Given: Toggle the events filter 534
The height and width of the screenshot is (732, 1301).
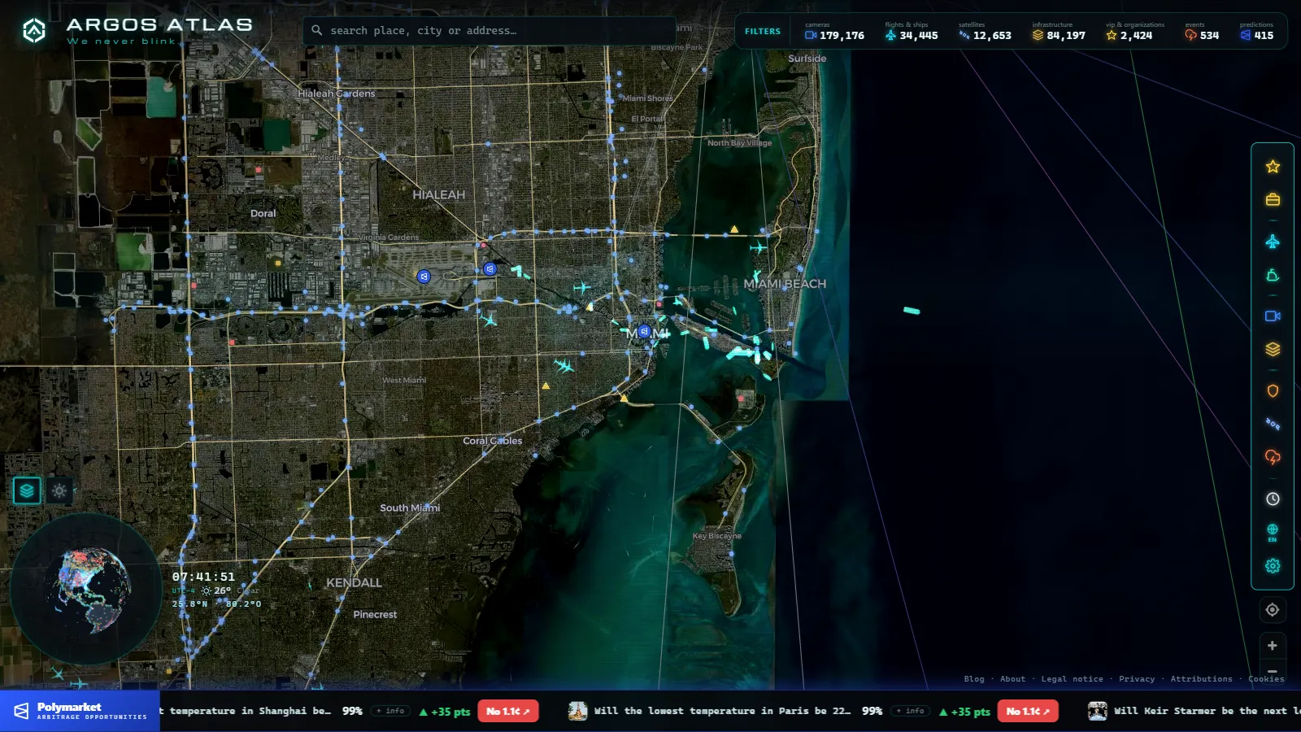Looking at the screenshot, I should tap(1202, 32).
